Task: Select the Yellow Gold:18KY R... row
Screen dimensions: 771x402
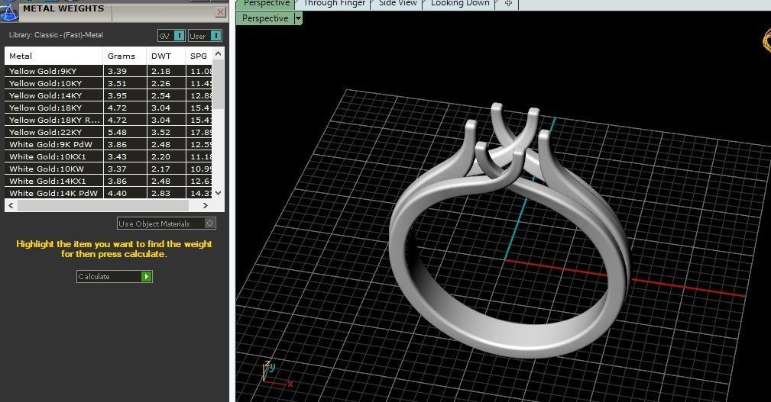Action: pos(109,121)
